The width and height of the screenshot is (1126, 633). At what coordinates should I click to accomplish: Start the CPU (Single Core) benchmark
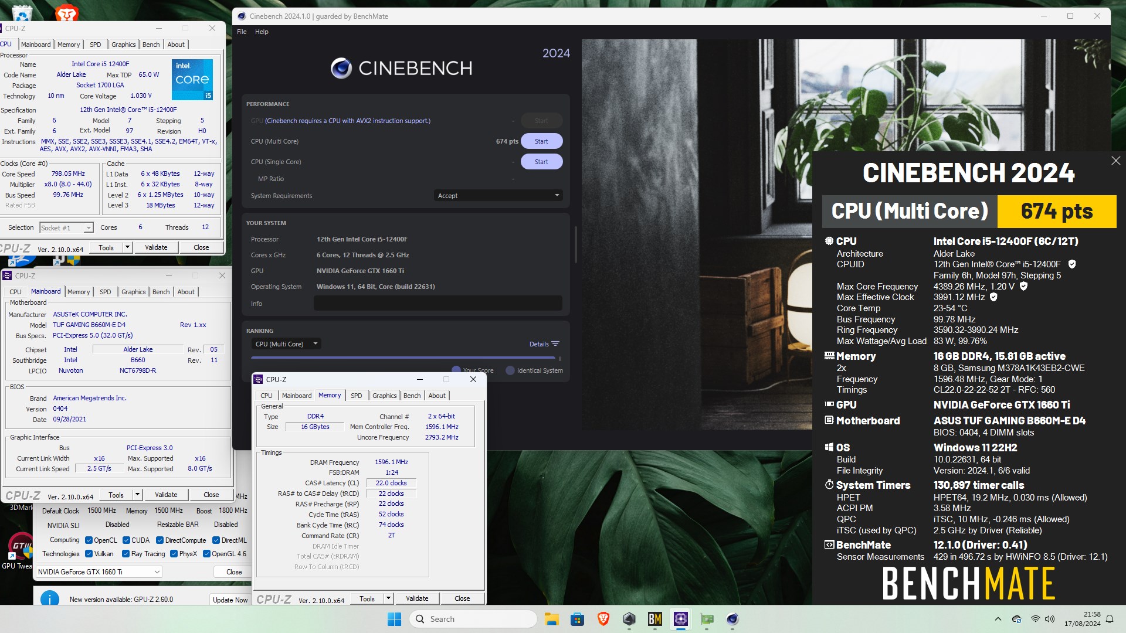(541, 162)
